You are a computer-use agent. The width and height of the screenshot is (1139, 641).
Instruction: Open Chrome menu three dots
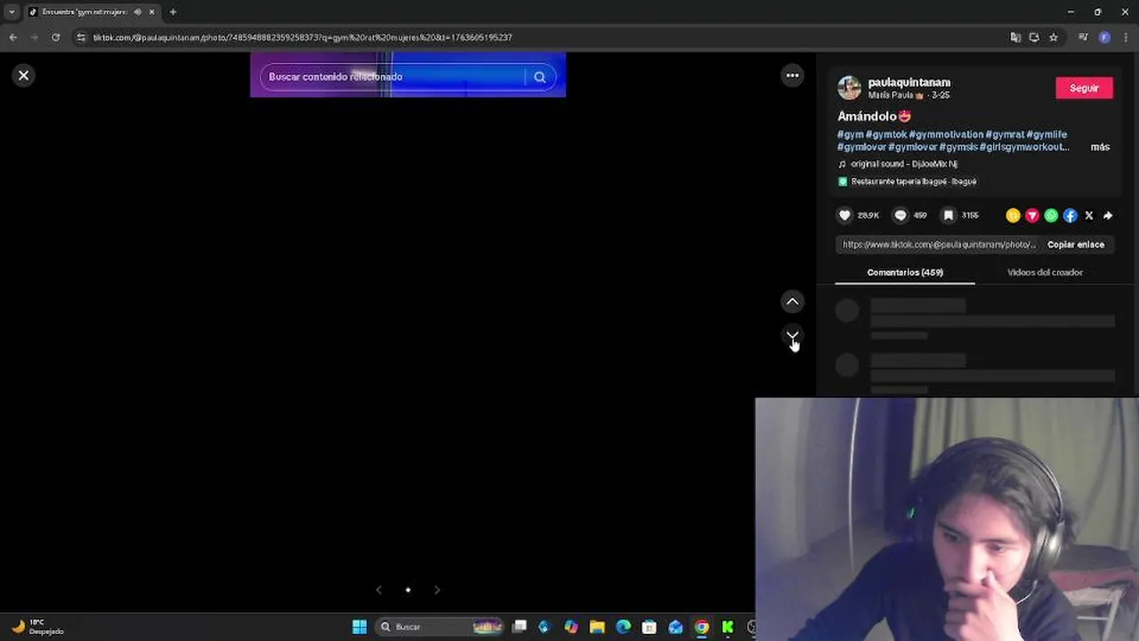(1126, 37)
